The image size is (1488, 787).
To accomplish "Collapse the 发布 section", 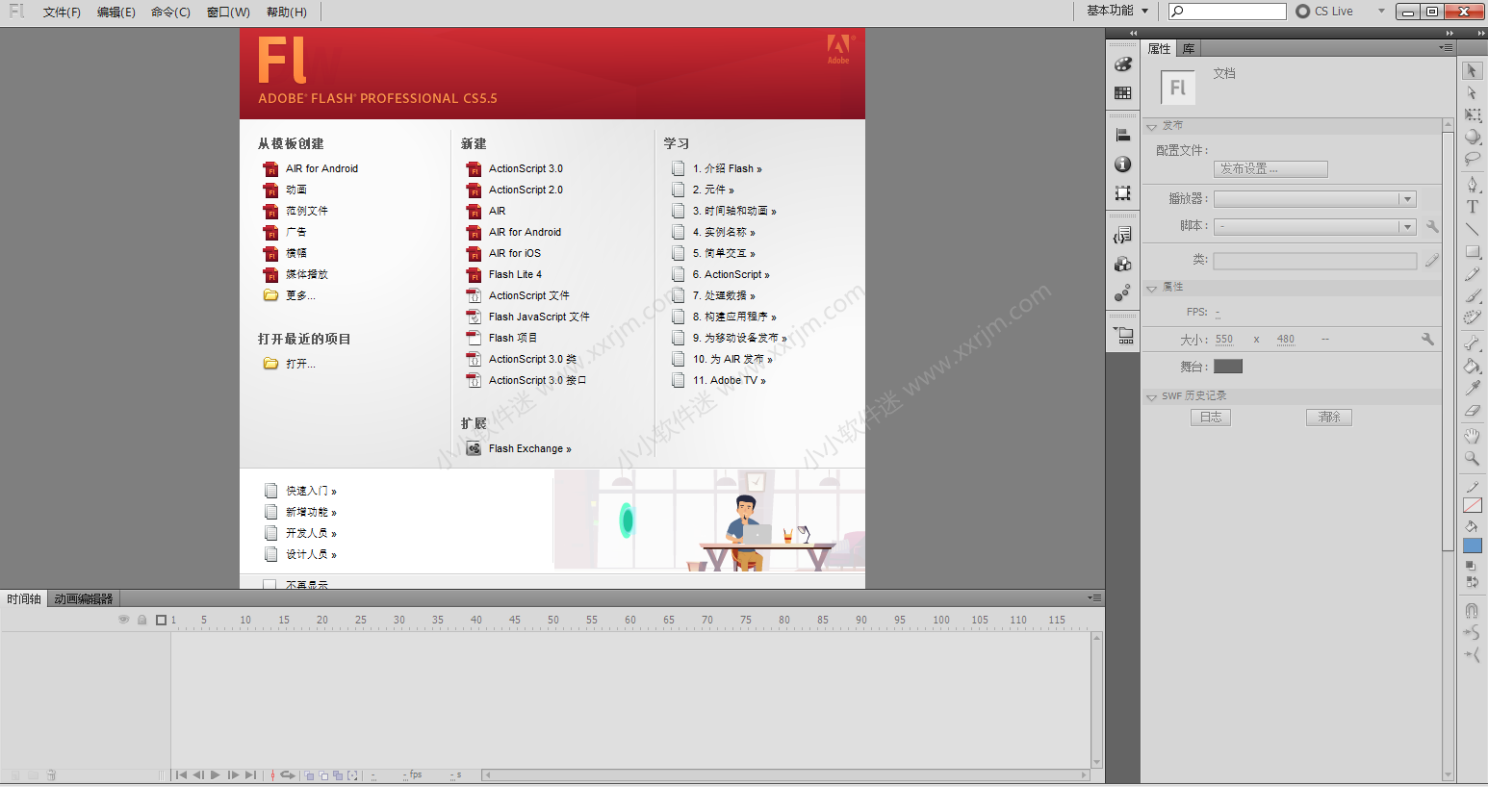I will click(1152, 126).
